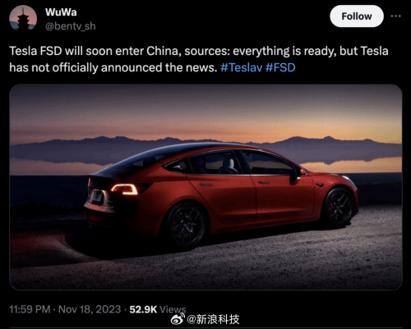This screenshot has width=411, height=329.
Task: Click the Nov 18, 2023 date
Action: pyautogui.click(x=90, y=309)
